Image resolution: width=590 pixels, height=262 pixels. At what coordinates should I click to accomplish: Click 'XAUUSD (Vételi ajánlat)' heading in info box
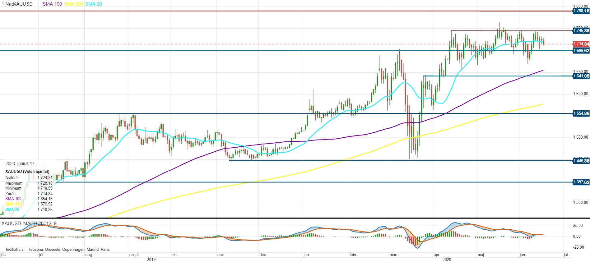coord(27,171)
